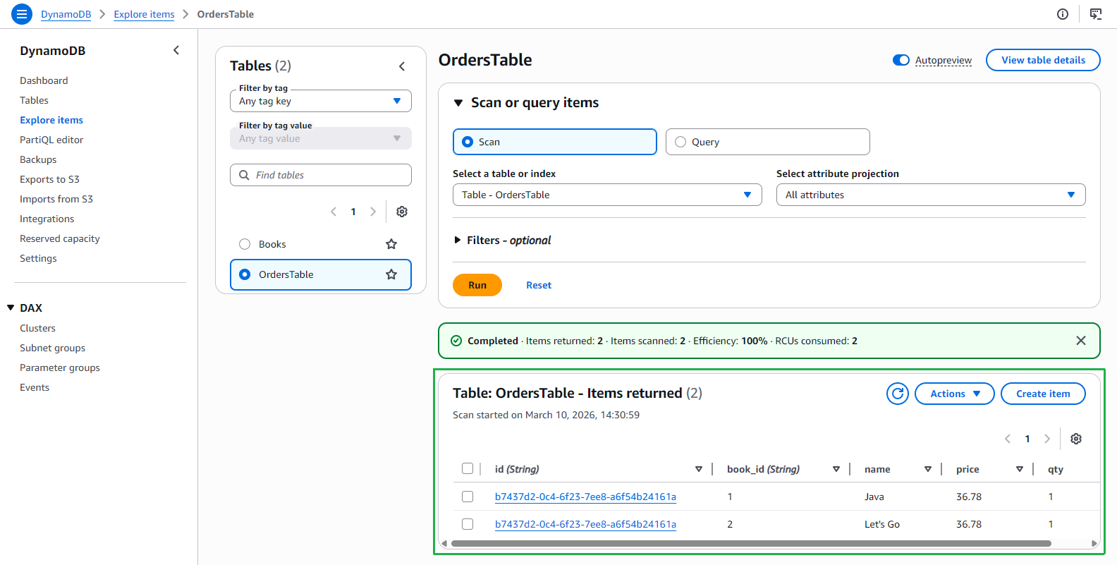Open the Select a table or index dropdown

tap(607, 195)
